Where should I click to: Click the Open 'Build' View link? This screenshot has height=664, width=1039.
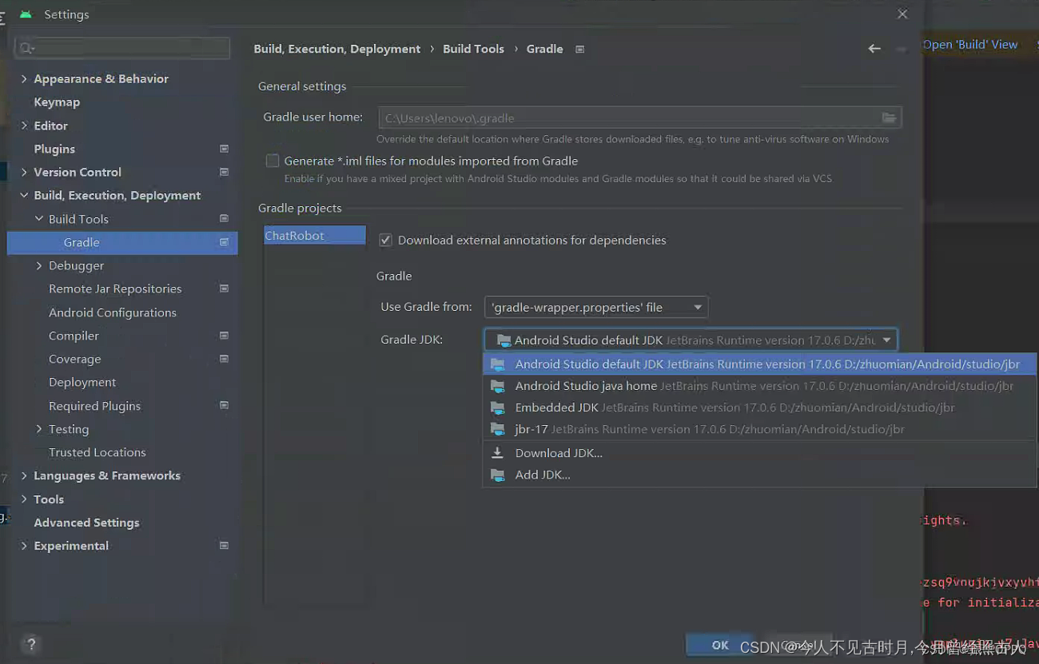coord(969,44)
